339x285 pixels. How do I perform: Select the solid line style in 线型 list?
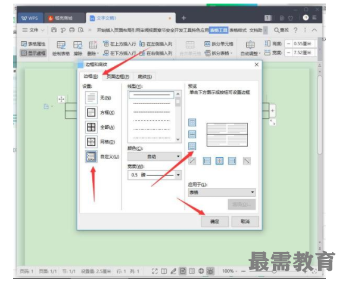151,95
